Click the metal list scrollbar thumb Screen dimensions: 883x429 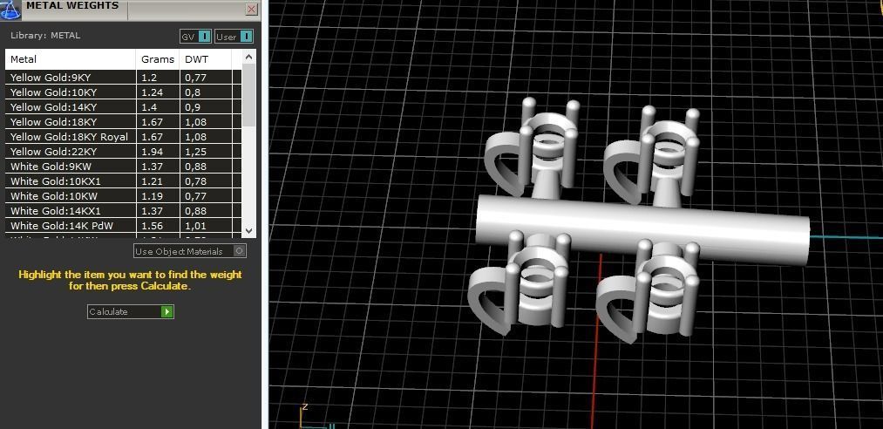click(249, 94)
